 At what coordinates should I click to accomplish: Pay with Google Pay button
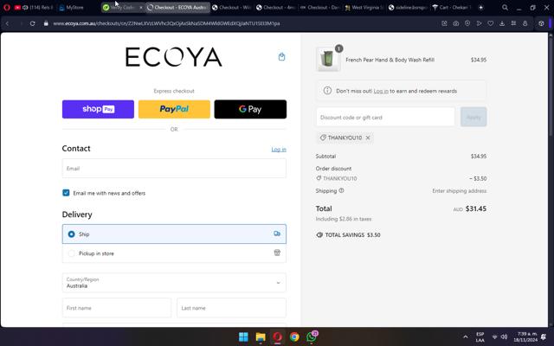[250, 109]
